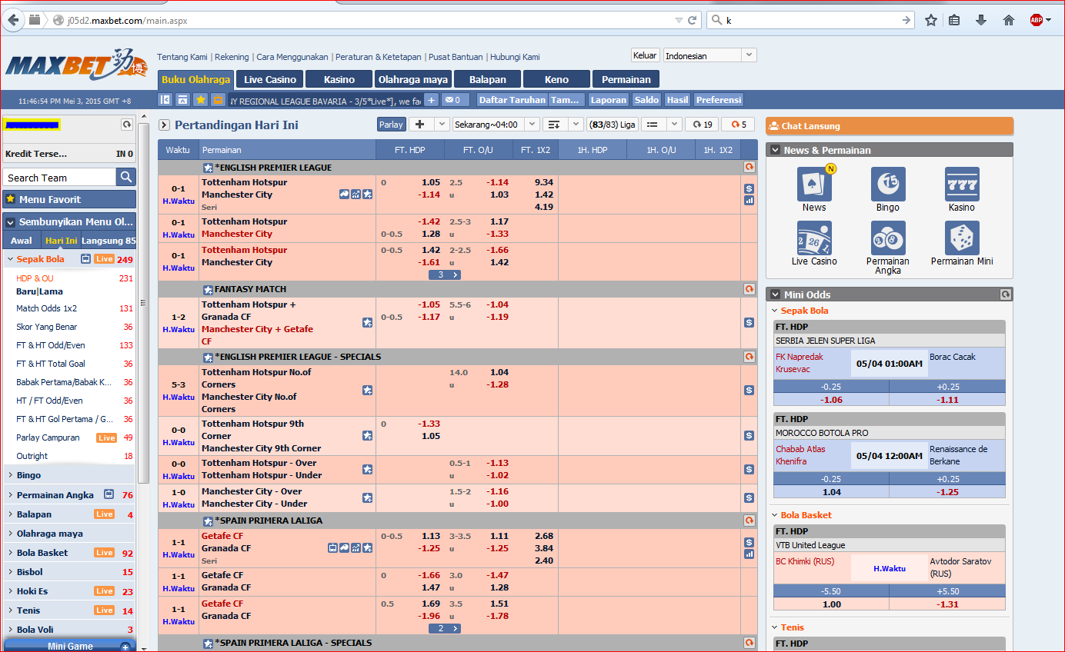Open the language dropdown showing Indonesian
Image resolution: width=1065 pixels, height=652 pixels.
709,55
